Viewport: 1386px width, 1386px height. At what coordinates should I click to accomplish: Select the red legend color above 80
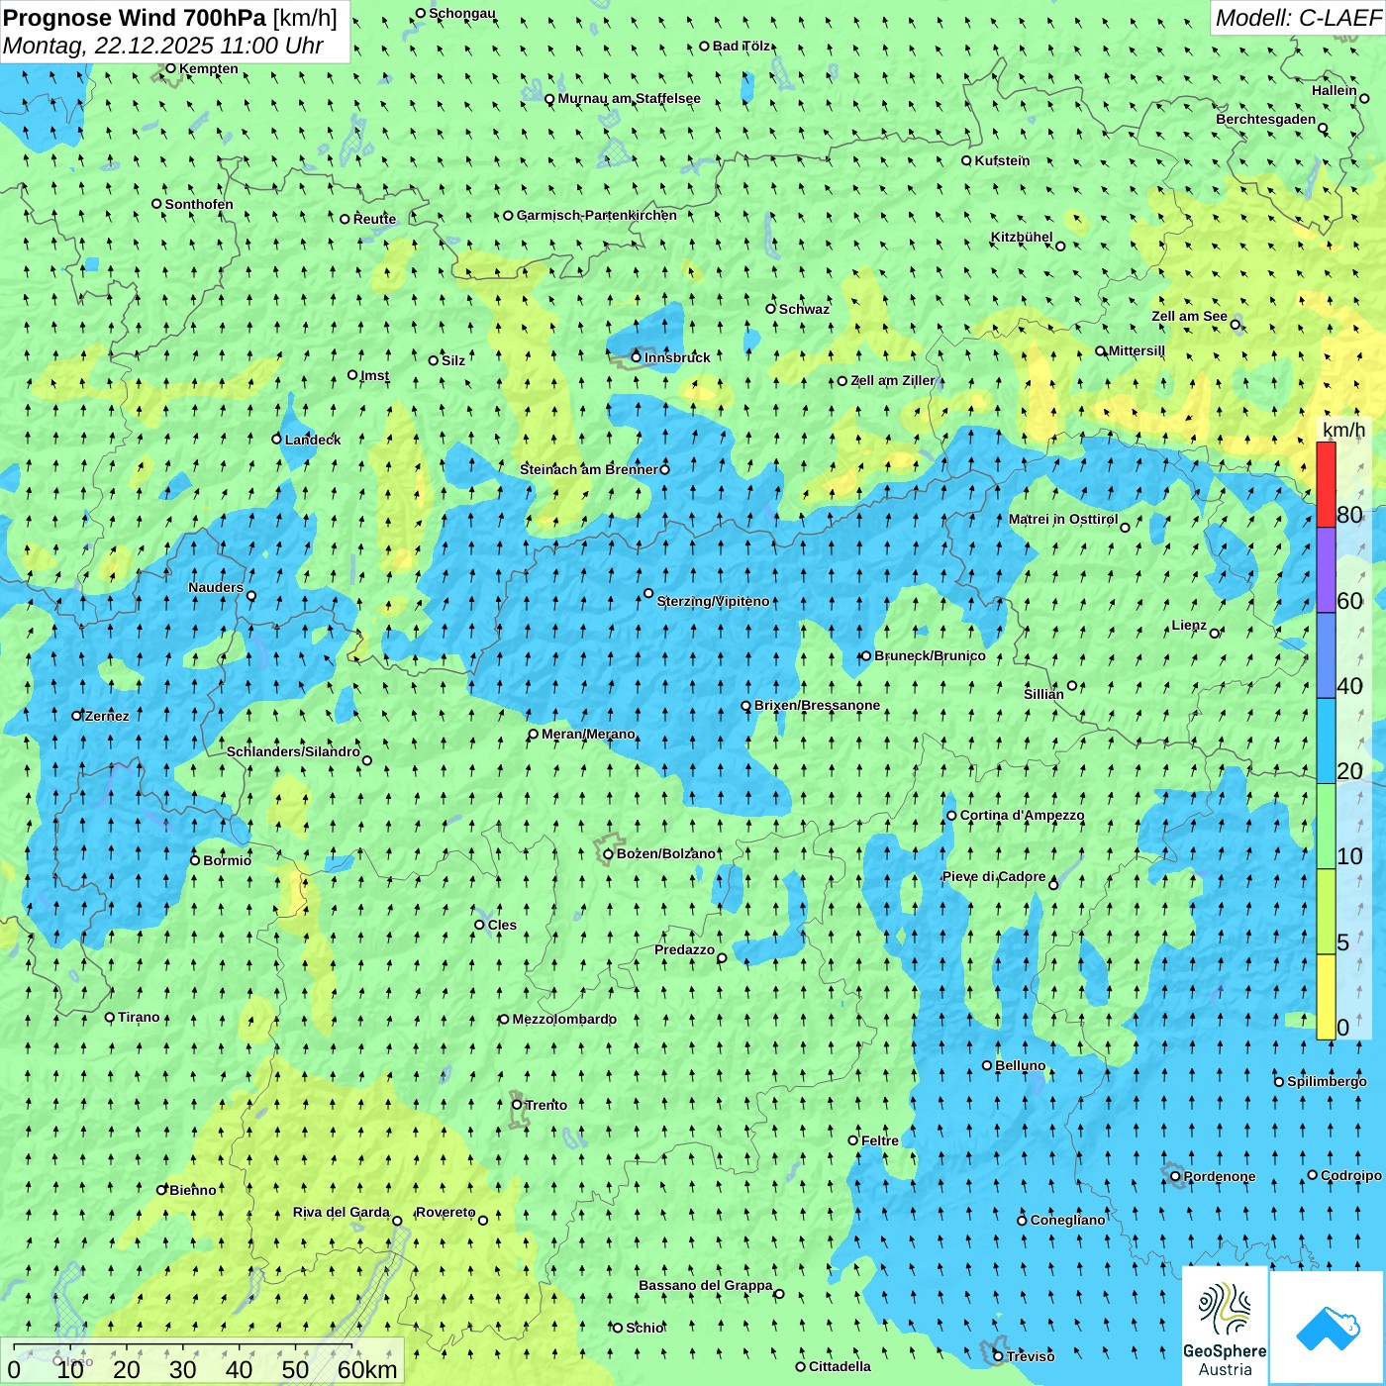click(1326, 484)
